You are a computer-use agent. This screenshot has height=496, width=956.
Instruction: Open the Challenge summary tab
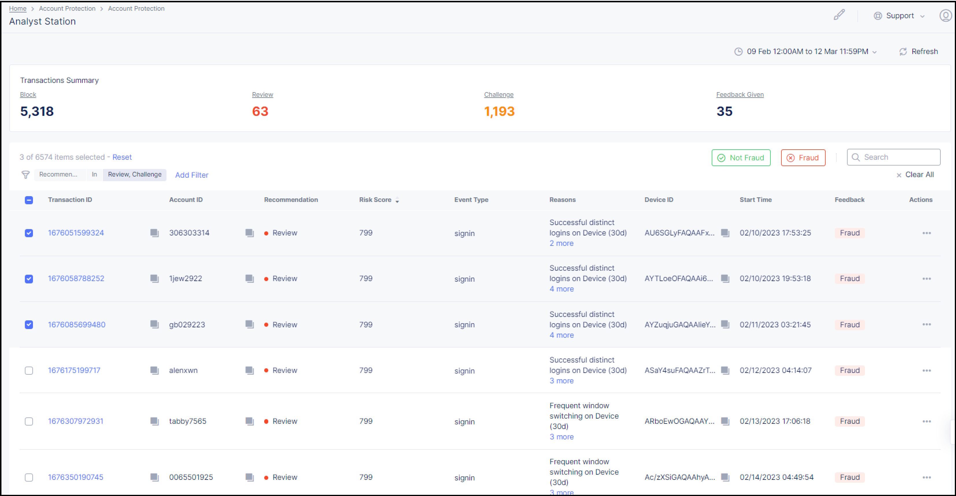(498, 94)
